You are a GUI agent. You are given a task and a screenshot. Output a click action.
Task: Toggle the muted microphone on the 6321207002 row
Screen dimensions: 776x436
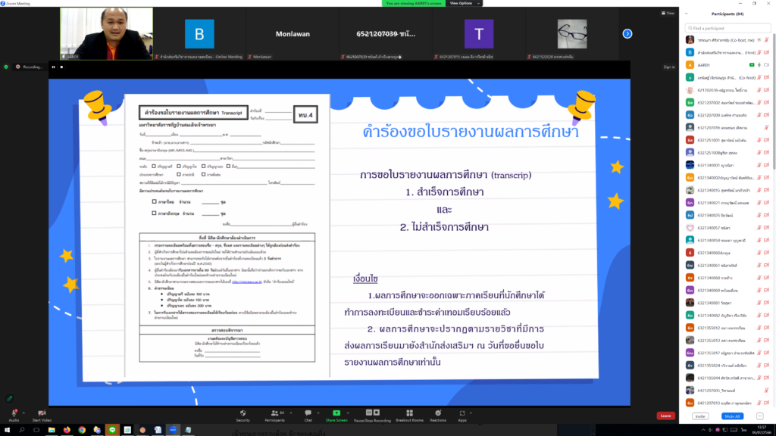click(759, 102)
